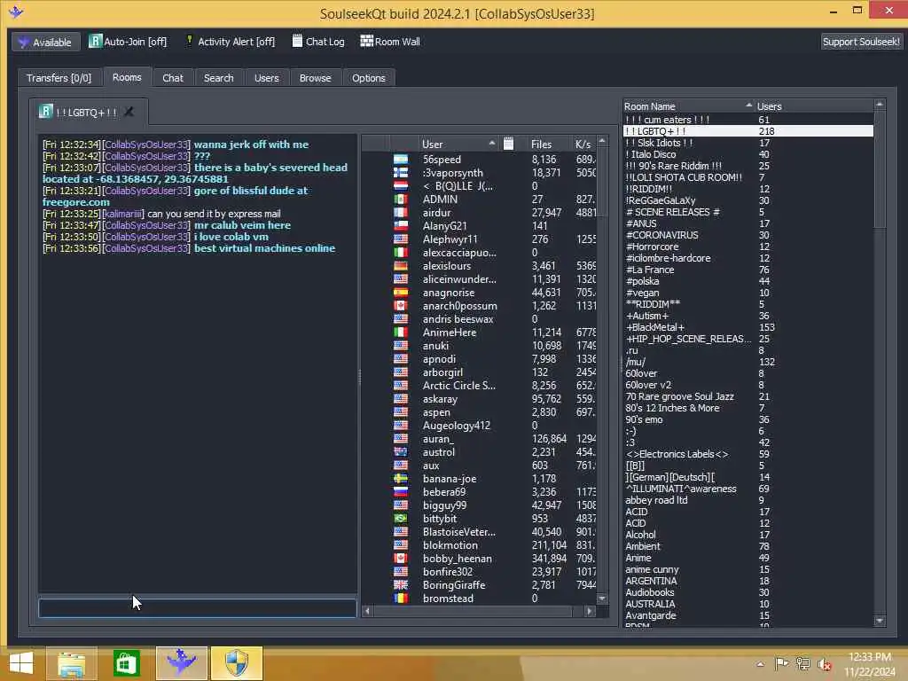Screen dimensions: 908x681
Task: Click the flag icon beside anarch0possum
Action: pos(401,306)
